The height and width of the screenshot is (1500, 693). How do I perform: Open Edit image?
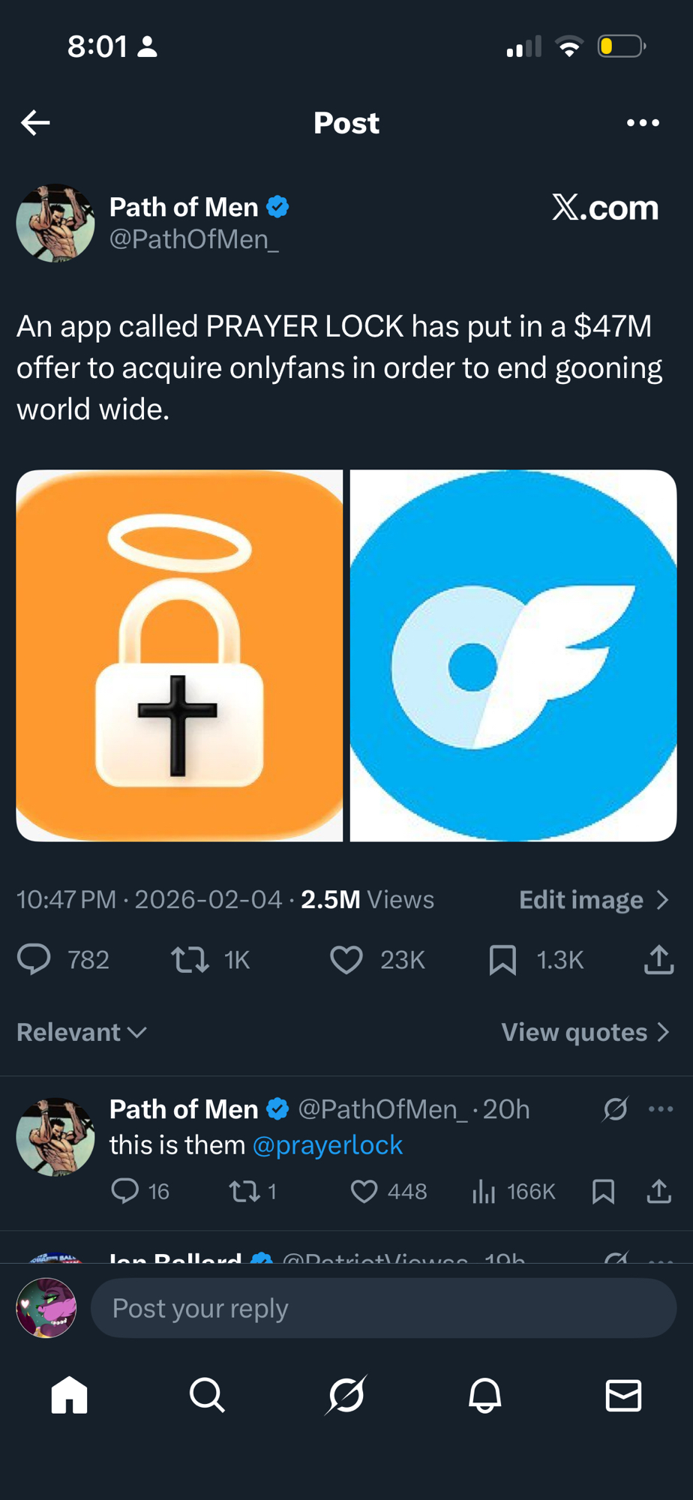[x=593, y=899]
